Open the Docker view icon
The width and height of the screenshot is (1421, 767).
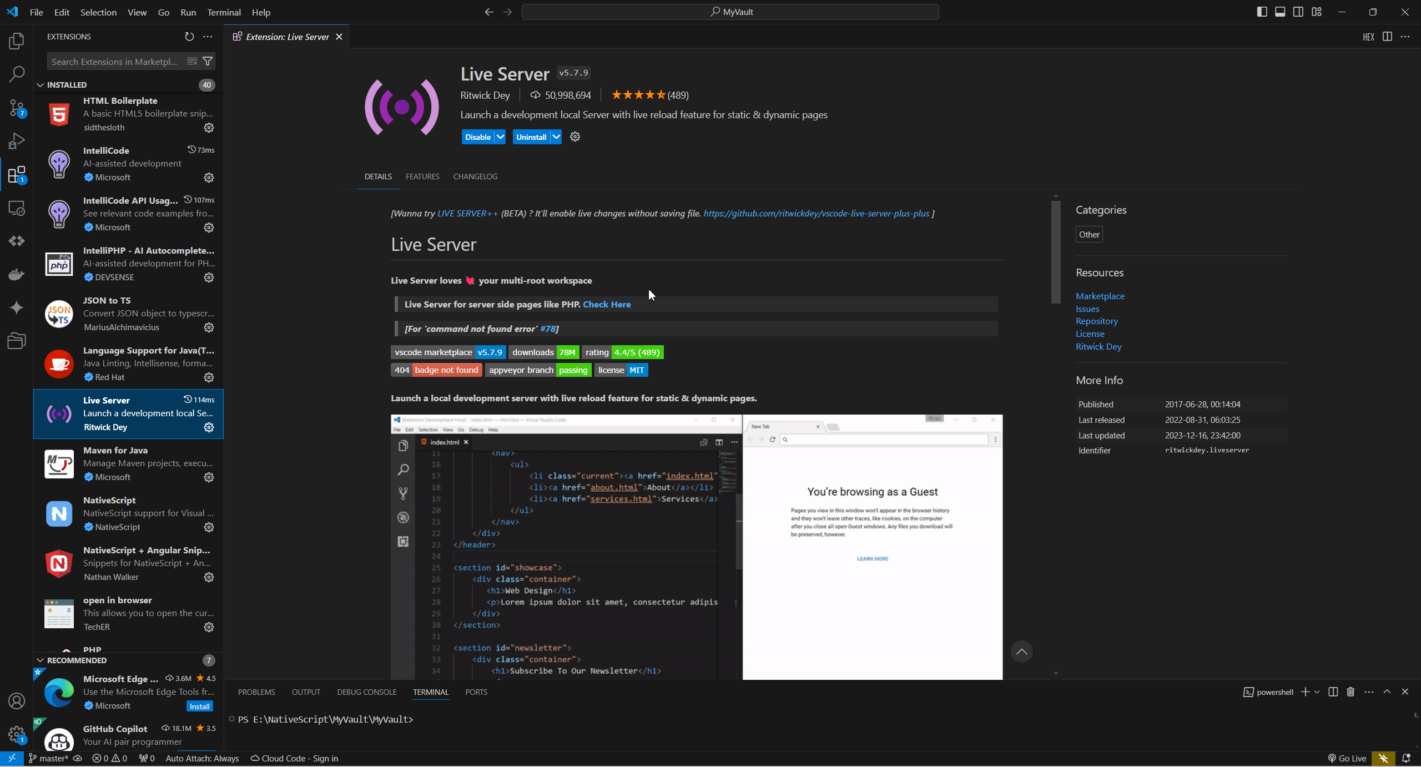click(x=17, y=274)
